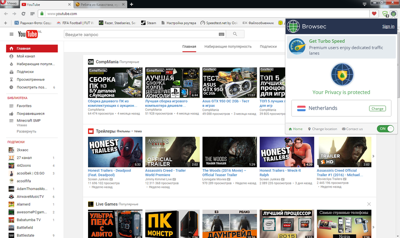This screenshot has height=238, width=400.
Task: Open the Понравившиеся liked videos list
Action: click(32, 114)
